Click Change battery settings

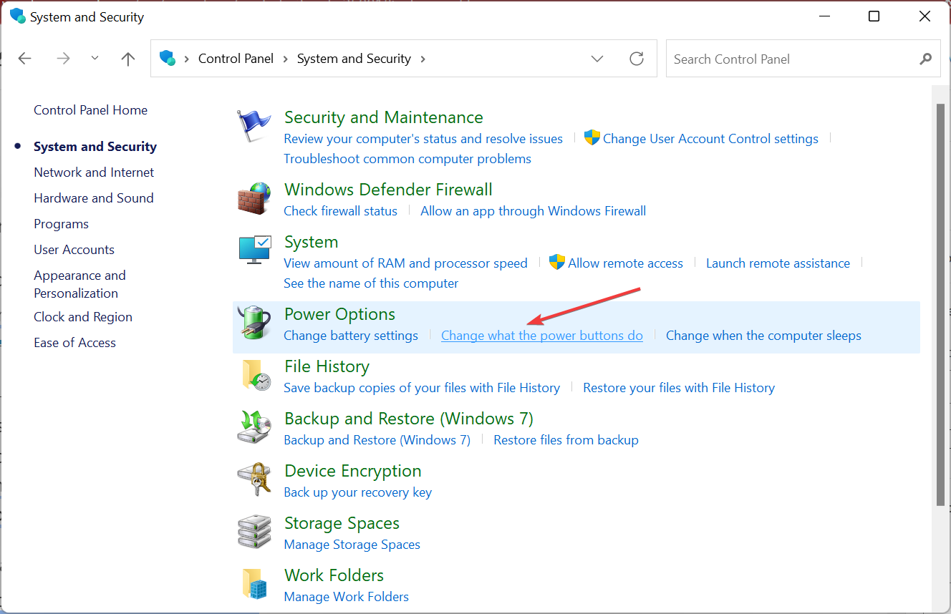[x=351, y=336]
